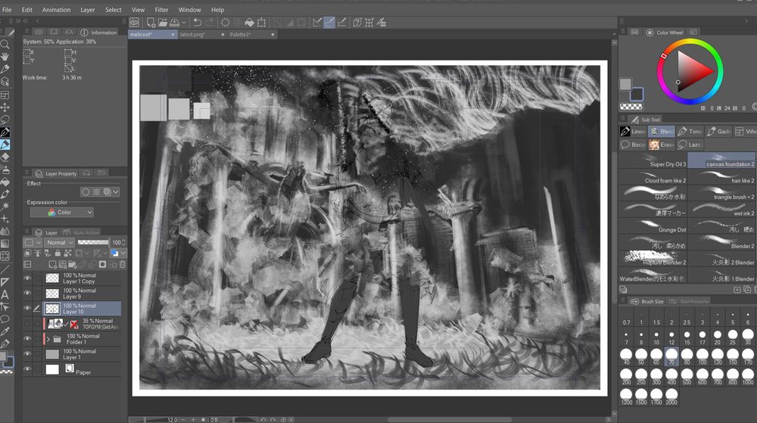Click inside the color wheel triangle

point(691,70)
